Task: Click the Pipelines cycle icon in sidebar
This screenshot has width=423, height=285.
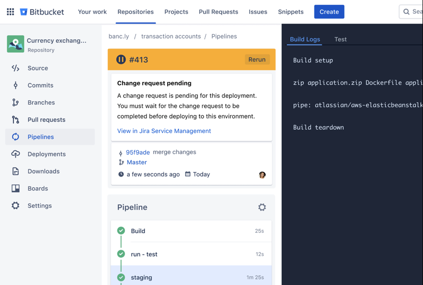Action: [16, 137]
